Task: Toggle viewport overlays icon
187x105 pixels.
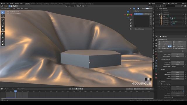Action: tap(138, 8)
